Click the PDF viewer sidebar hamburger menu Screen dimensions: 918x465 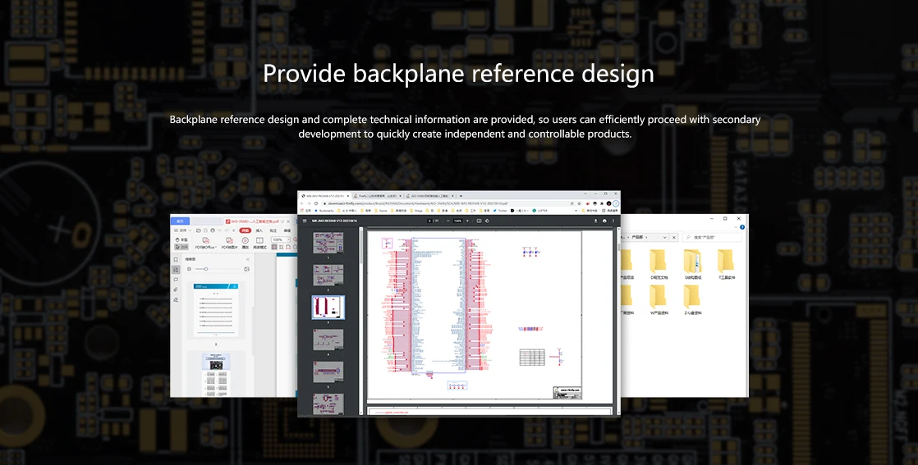coord(305,221)
